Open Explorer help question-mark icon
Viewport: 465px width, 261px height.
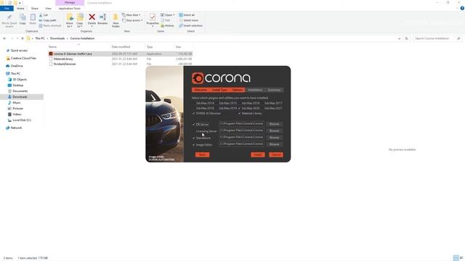coord(462,8)
